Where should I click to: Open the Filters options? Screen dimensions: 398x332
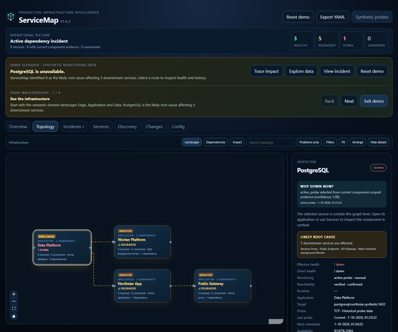tap(330, 142)
